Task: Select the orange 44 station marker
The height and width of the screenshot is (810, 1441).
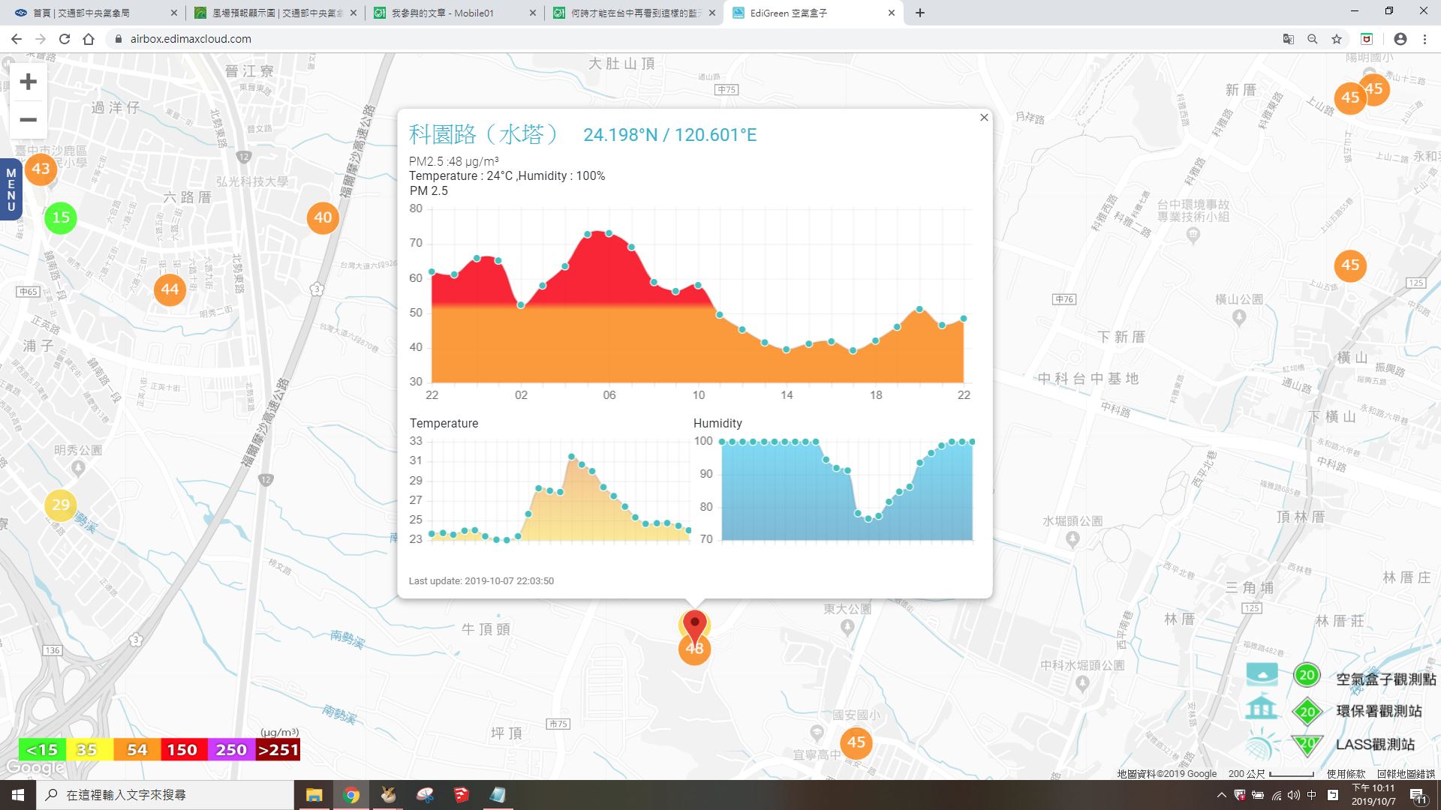Action: [x=170, y=289]
